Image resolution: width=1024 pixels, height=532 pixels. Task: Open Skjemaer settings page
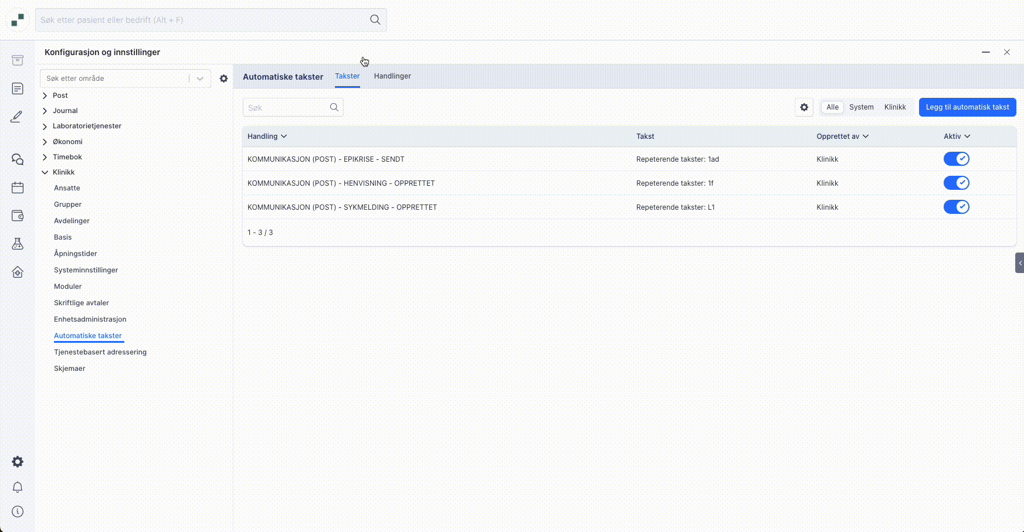[x=70, y=369]
